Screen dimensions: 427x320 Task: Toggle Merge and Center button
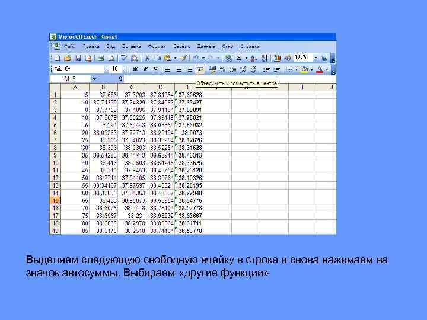pyautogui.click(x=200, y=69)
